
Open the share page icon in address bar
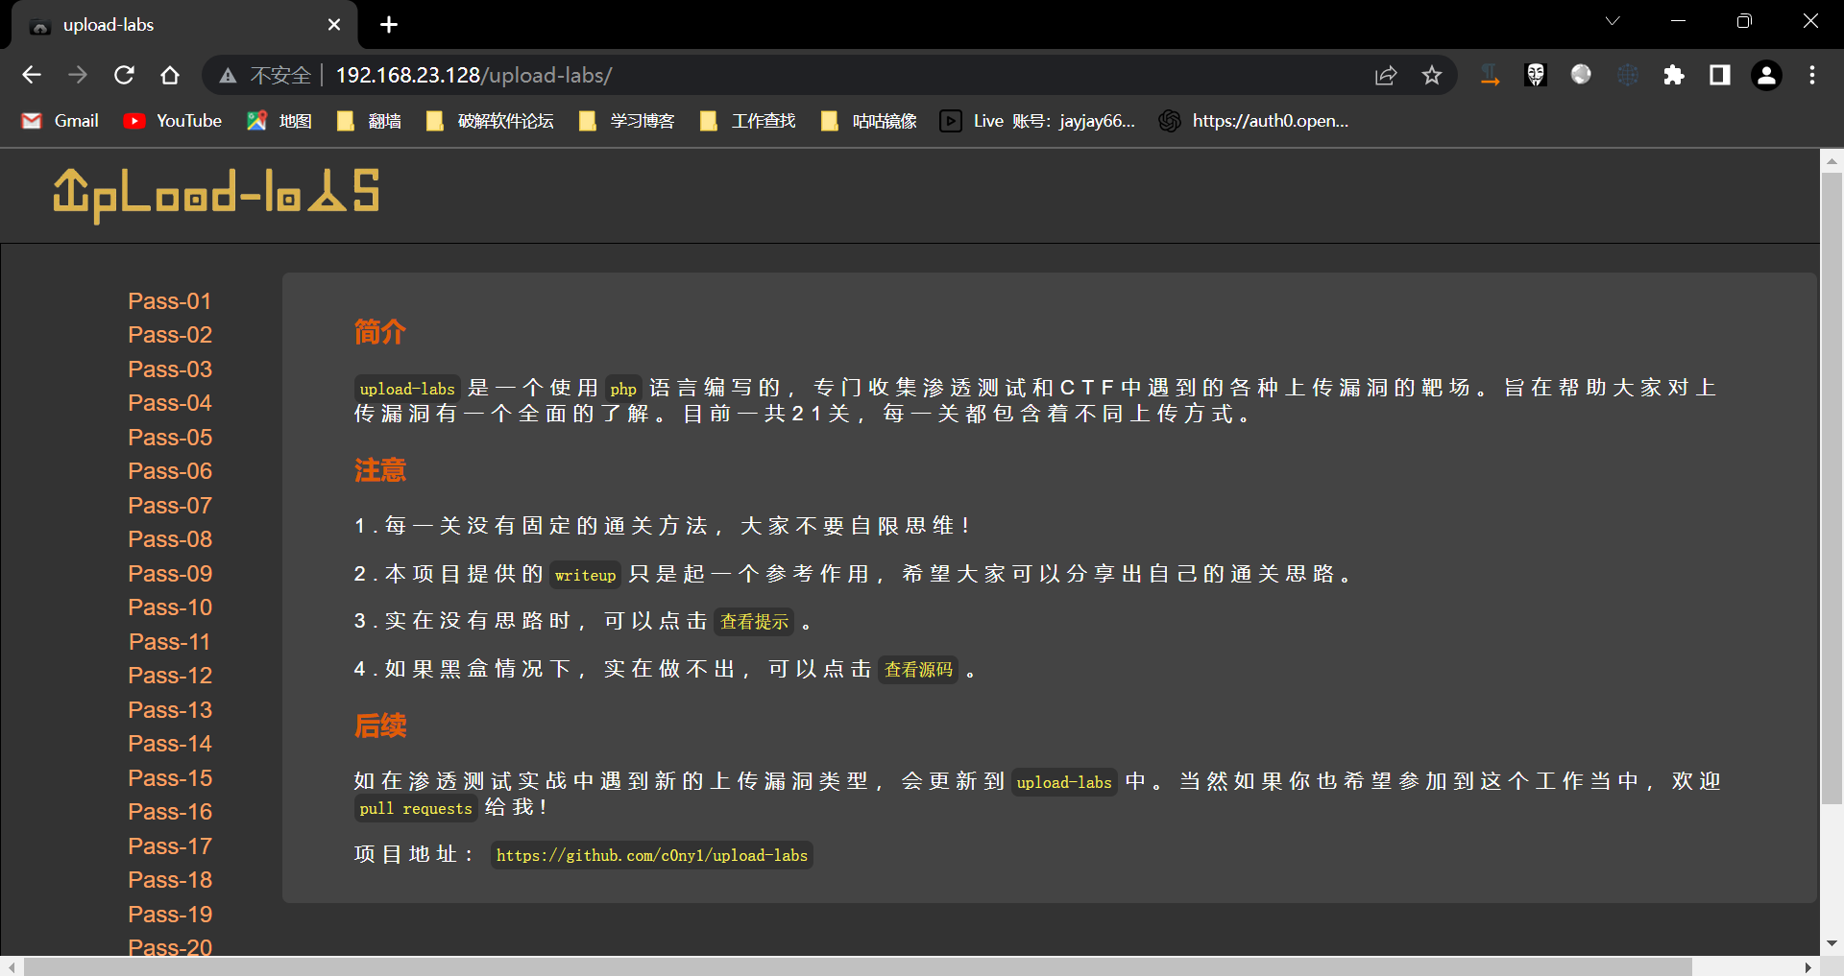pyautogui.click(x=1386, y=75)
